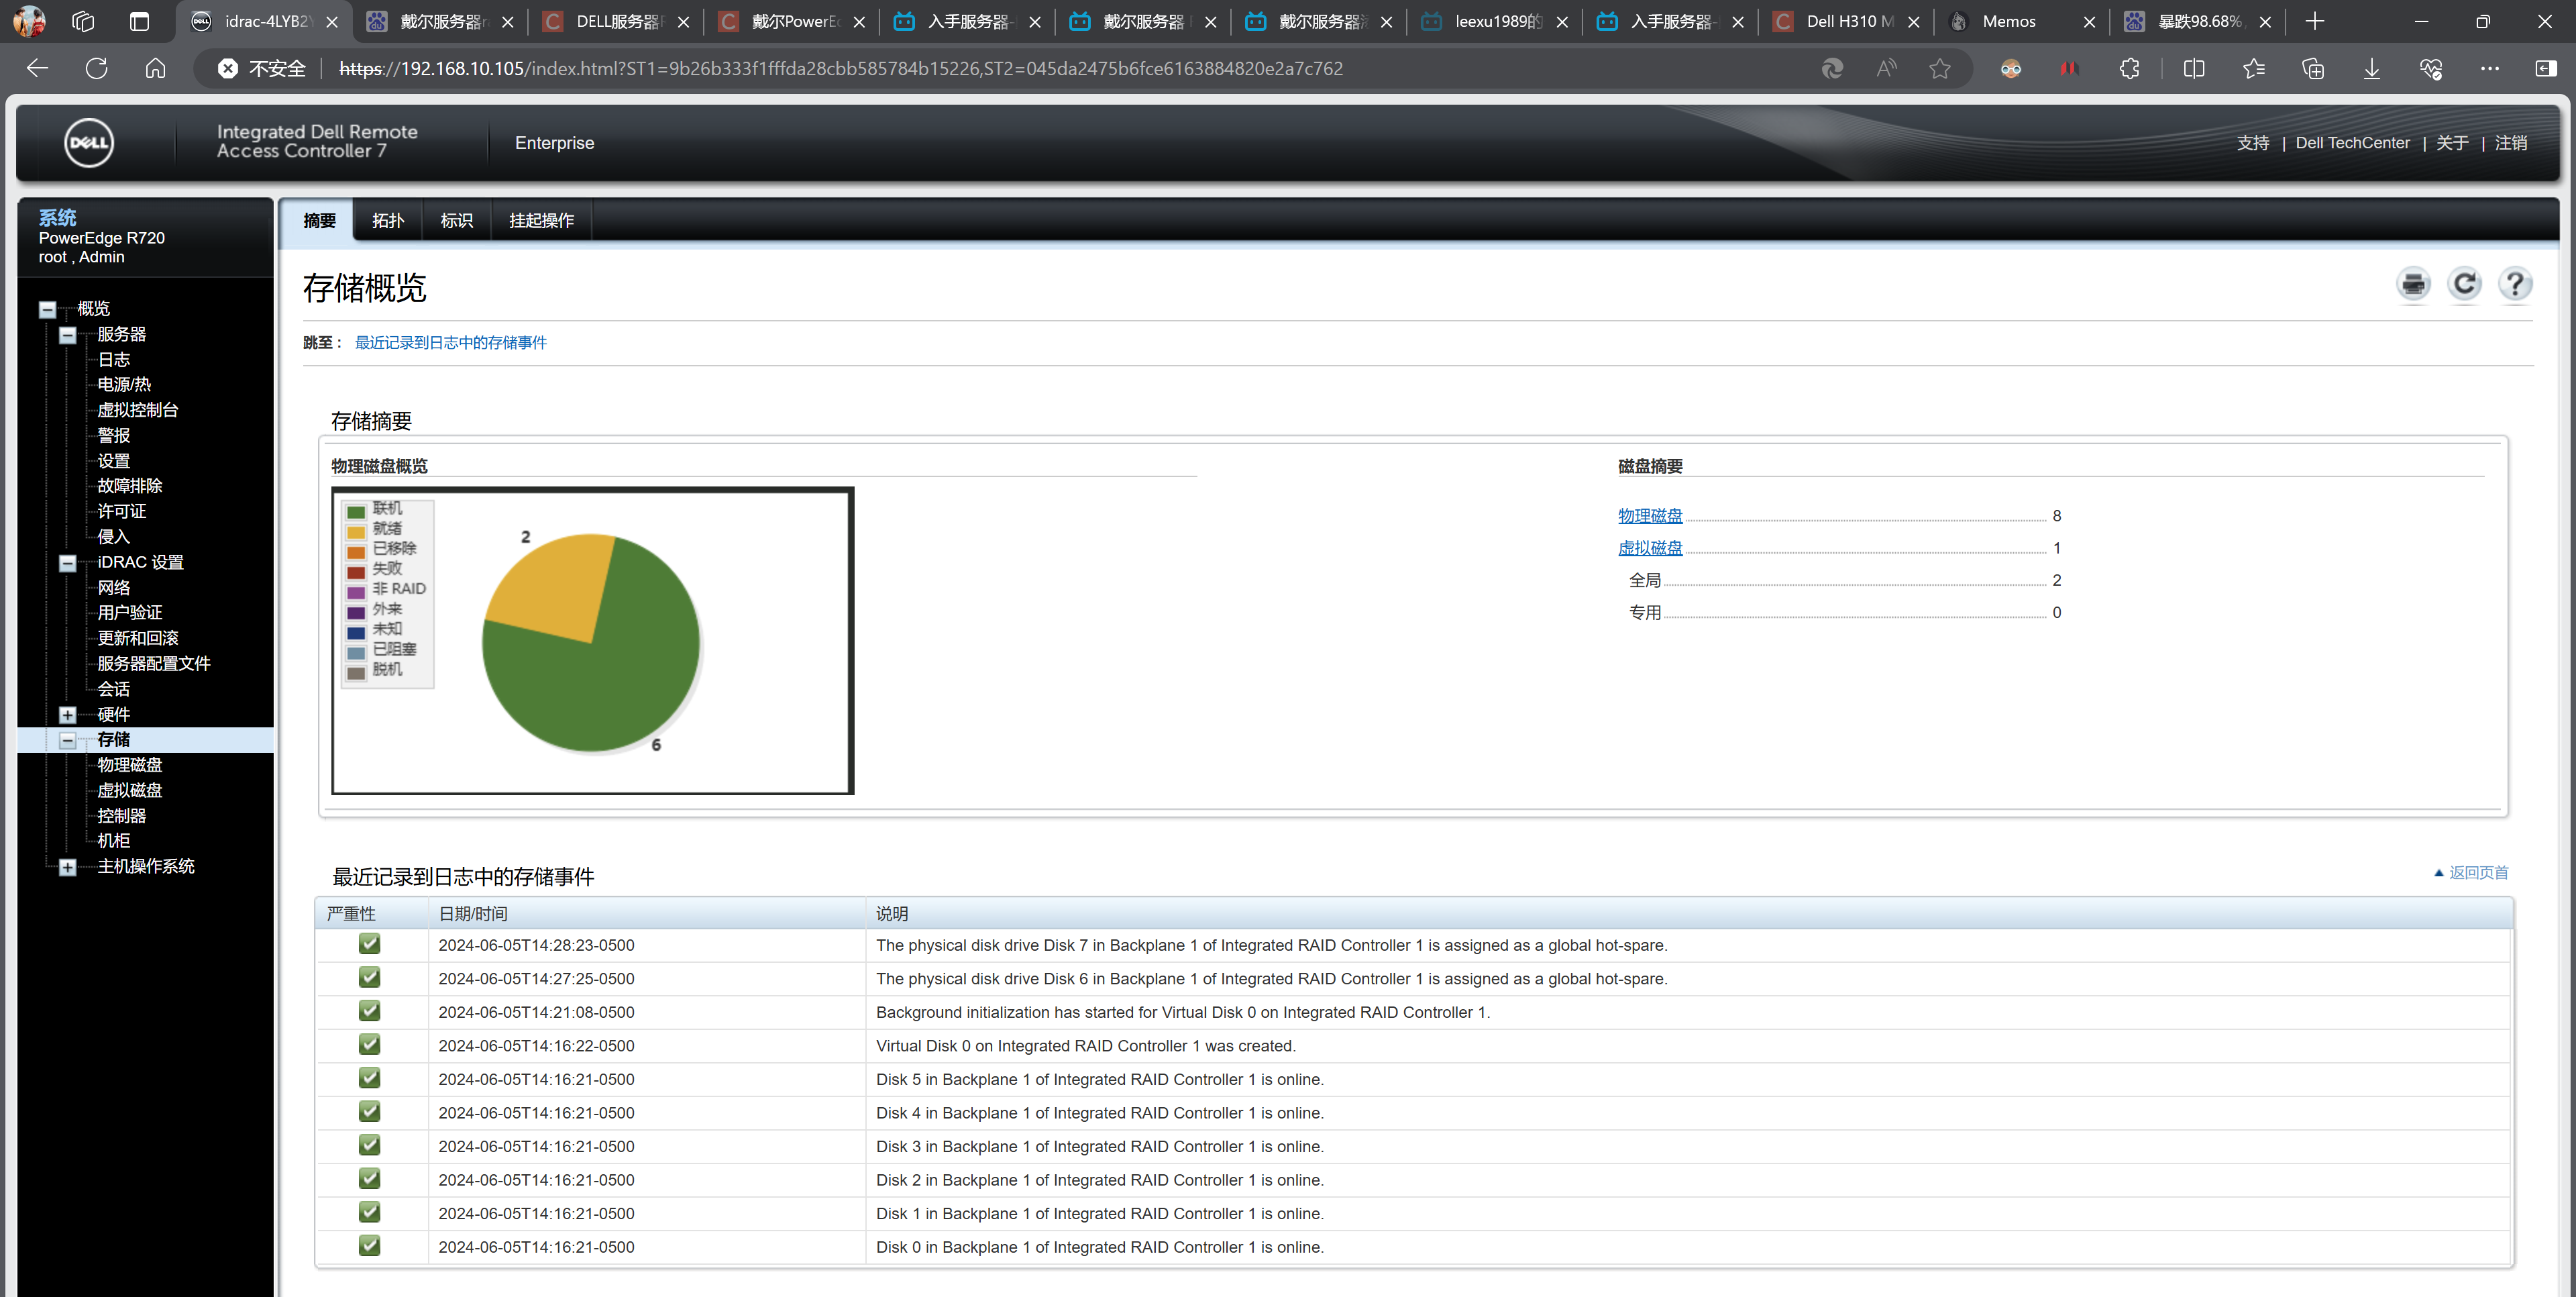Viewport: 2576px width, 1297px height.
Task: Click the green 联机 legend swatch
Action: click(356, 511)
